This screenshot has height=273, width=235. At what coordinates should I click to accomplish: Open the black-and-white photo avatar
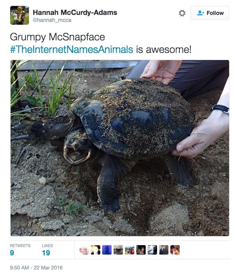point(152,250)
